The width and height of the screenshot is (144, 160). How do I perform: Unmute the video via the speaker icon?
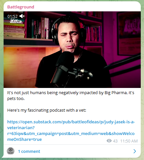[x=22, y=16]
